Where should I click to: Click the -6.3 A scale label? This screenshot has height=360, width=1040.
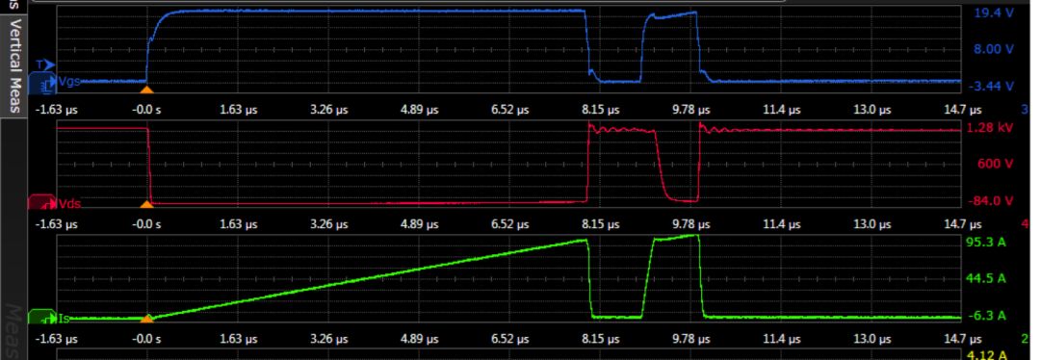(988, 315)
